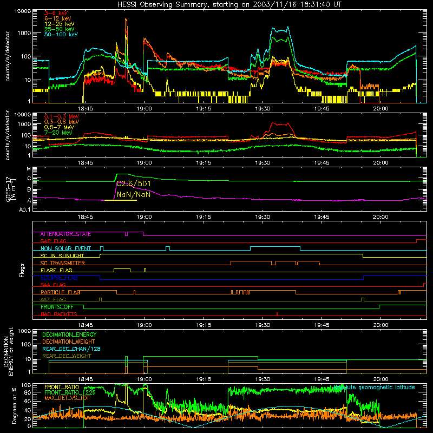433x433 pixels.
Task: Click the vertical Flags axis title
Action: [x=22, y=270]
